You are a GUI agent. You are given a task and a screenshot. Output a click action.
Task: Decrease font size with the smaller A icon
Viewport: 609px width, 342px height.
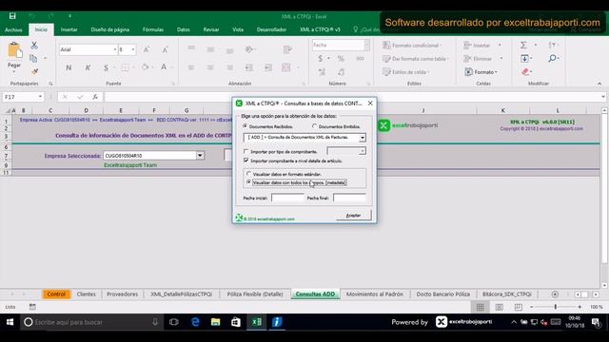pos(165,49)
